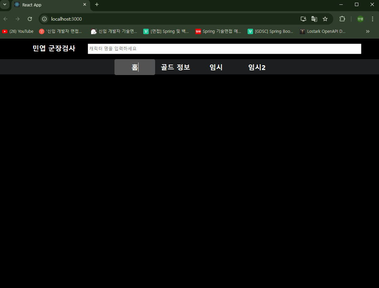
Task: Translate this page icon
Action: click(x=314, y=19)
